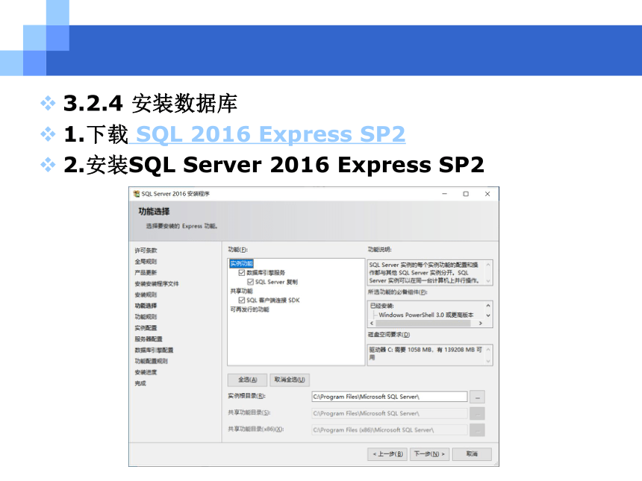Click the 功能(F) label
The width and height of the screenshot is (642, 481).
tap(238, 250)
